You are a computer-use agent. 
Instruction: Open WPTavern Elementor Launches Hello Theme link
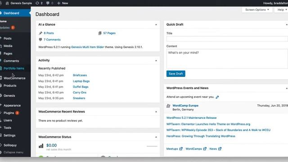208,124
